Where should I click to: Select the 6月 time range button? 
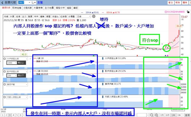[x=168, y=115]
